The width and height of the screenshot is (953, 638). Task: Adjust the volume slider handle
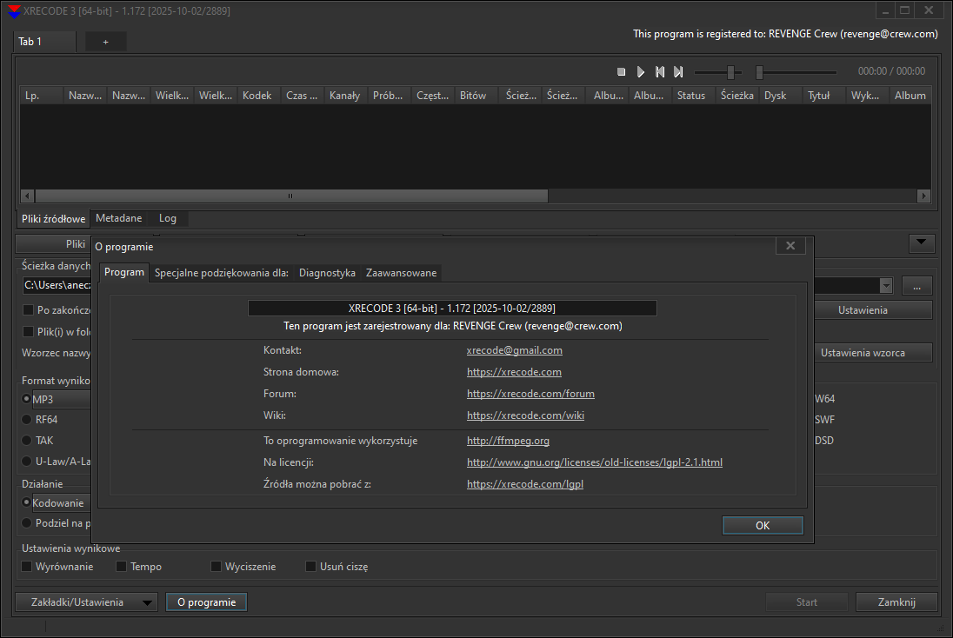point(730,72)
